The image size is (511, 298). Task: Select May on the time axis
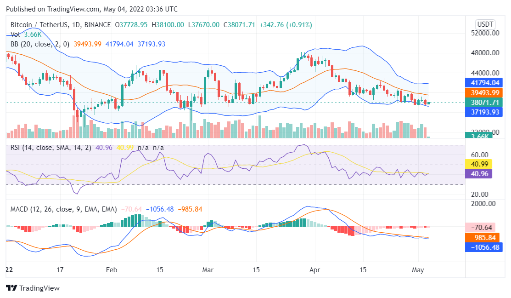[419, 270]
